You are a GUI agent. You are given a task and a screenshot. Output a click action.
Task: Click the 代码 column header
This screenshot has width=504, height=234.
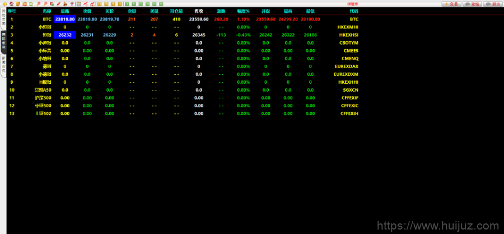[x=354, y=11]
